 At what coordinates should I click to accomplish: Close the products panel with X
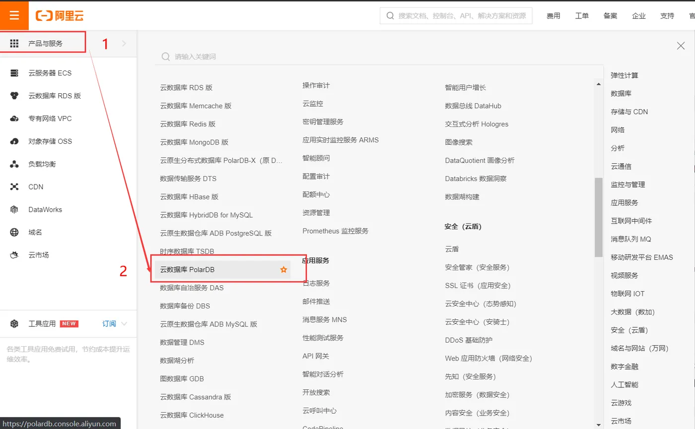coord(681,46)
